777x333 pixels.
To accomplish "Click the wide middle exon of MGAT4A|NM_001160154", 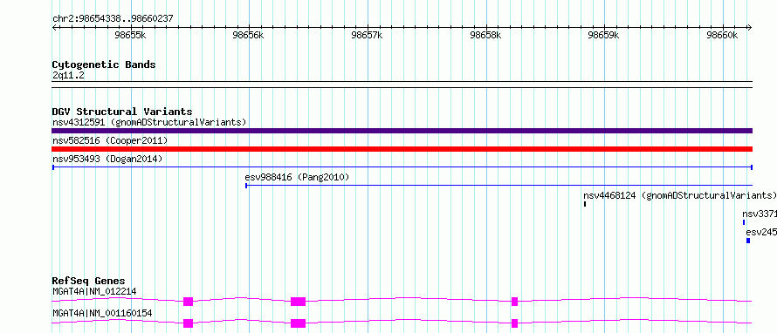I will tap(298, 323).
